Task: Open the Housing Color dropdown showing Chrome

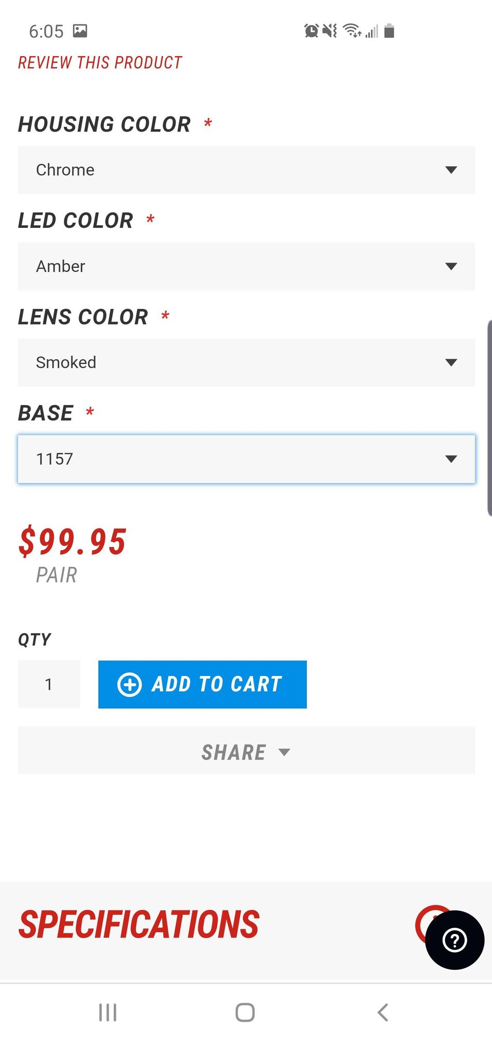Action: point(246,170)
